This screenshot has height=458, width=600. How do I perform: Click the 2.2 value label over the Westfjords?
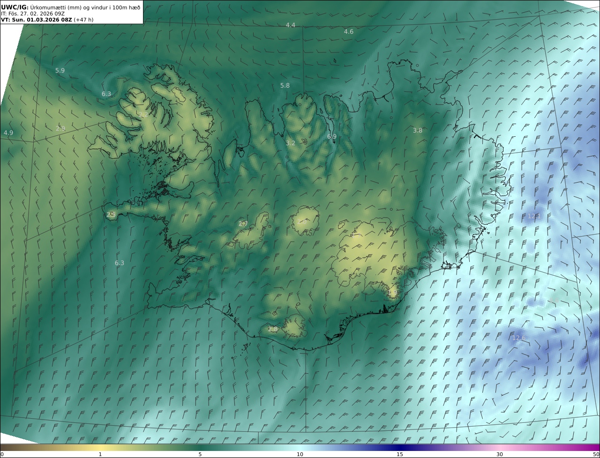click(x=143, y=114)
